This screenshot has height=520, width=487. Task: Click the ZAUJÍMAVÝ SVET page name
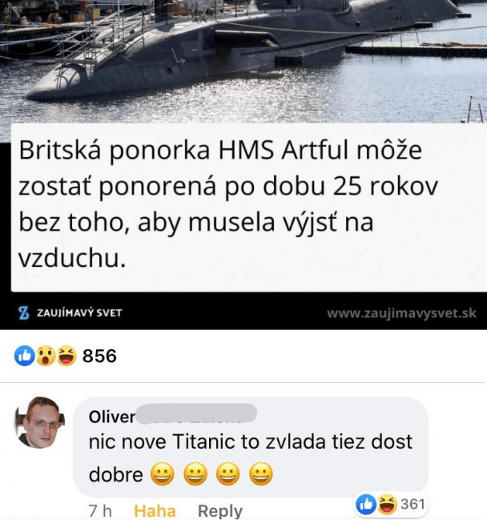pyautogui.click(x=79, y=312)
